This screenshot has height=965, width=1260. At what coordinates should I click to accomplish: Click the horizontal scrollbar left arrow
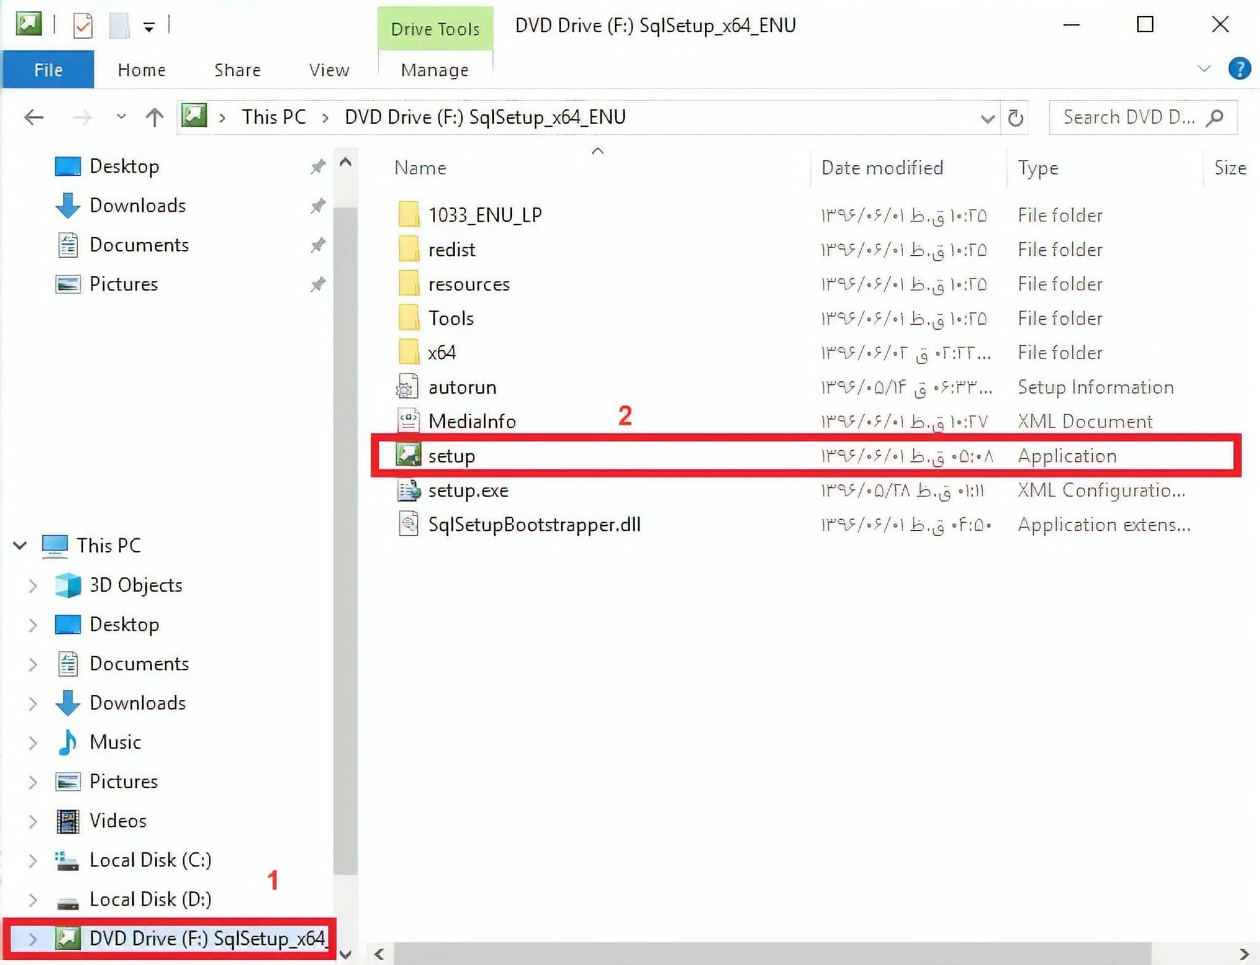[380, 954]
